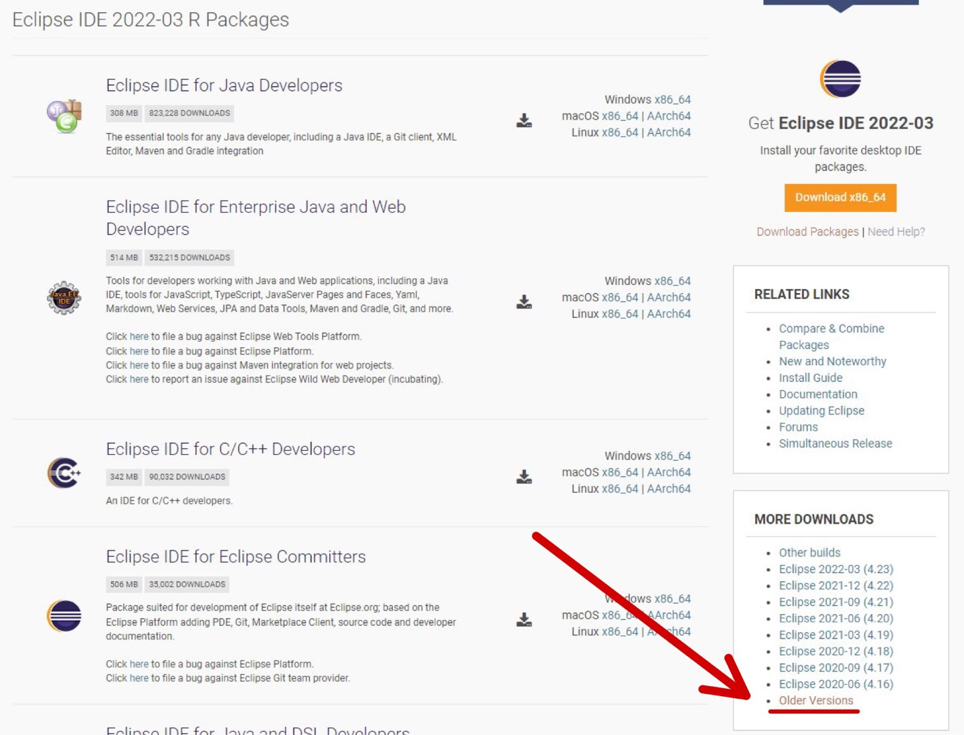Open Eclipse 2021-03 (4.19) link
Screen dimensions: 964x735
[x=836, y=635]
